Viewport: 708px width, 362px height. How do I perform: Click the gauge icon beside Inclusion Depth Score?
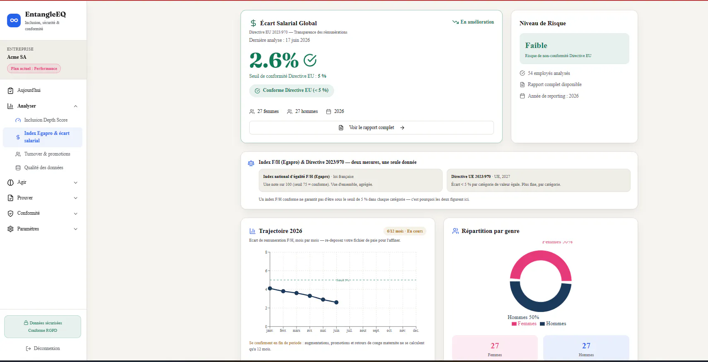click(x=18, y=120)
